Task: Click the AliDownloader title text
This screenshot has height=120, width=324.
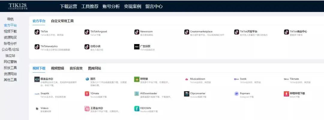Action: tap(148, 93)
